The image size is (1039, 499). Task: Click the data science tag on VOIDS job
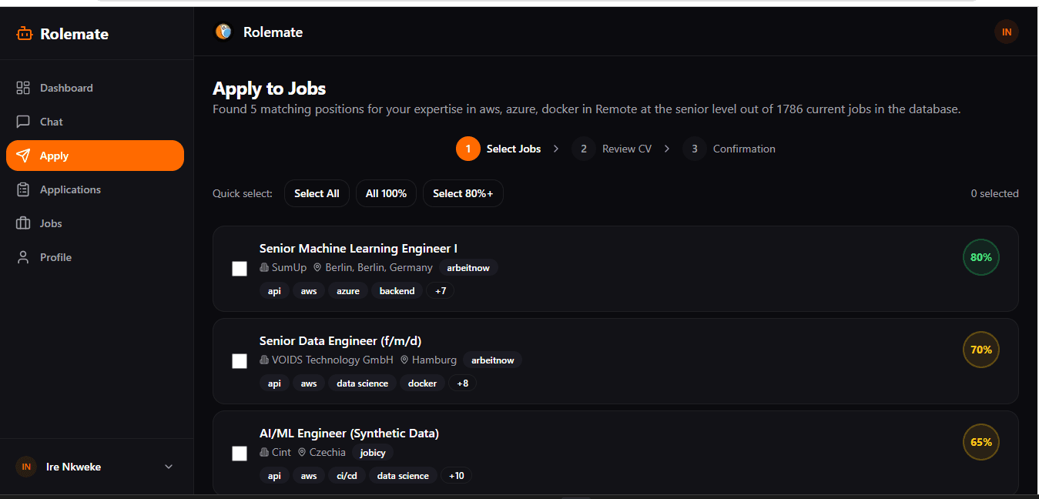coord(363,383)
